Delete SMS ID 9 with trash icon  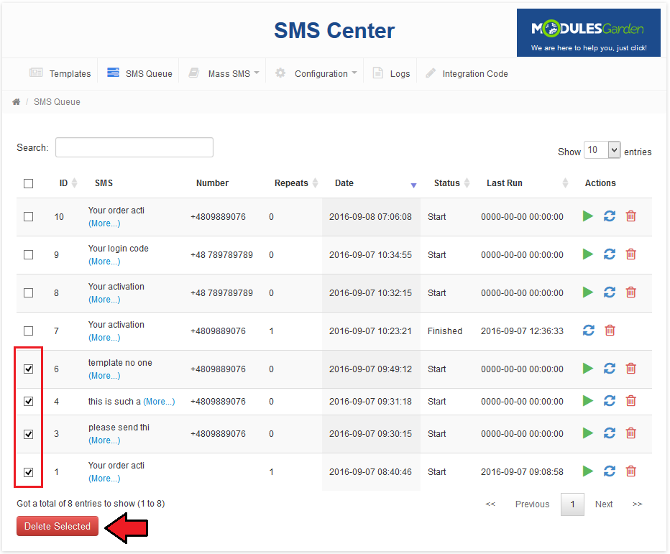(630, 254)
